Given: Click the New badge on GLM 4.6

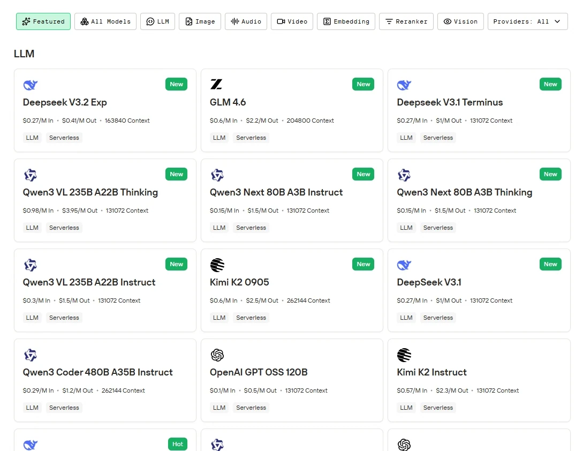Looking at the screenshot, I should [x=364, y=84].
